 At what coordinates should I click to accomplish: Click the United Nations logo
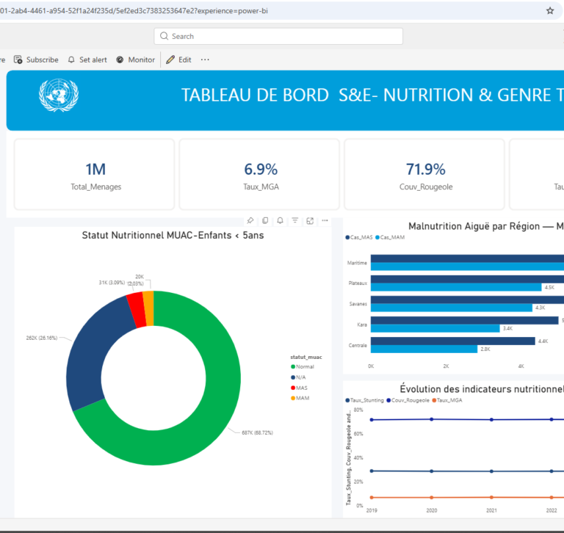tap(59, 95)
